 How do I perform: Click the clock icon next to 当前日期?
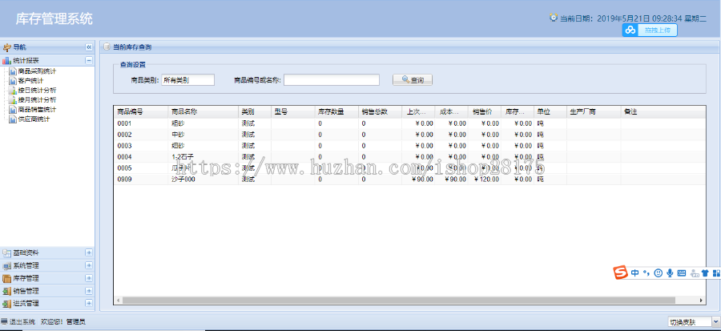[553, 18]
